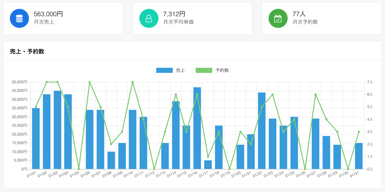The height and width of the screenshot is (192, 385).
Task: Toggle the 売上 legend blue swatch
Action: [x=164, y=70]
